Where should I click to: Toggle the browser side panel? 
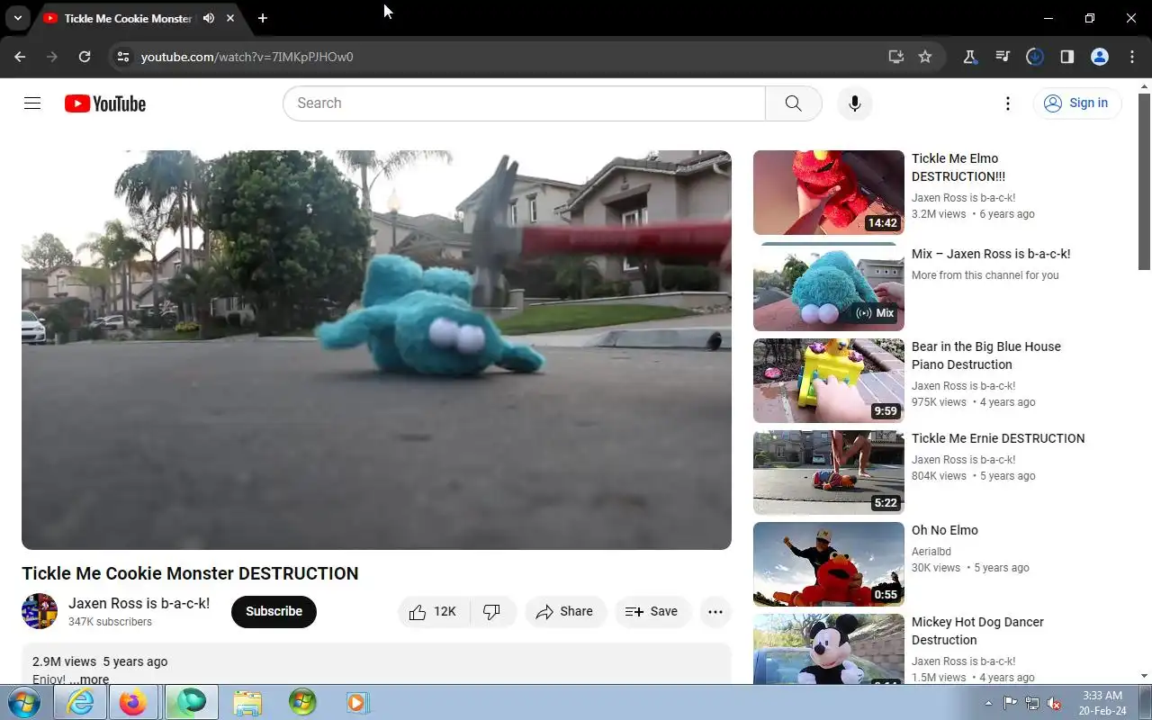point(1067,57)
